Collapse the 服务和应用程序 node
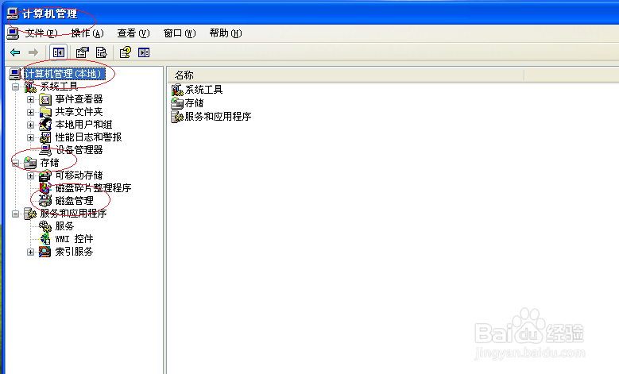619x374 pixels. [15, 214]
